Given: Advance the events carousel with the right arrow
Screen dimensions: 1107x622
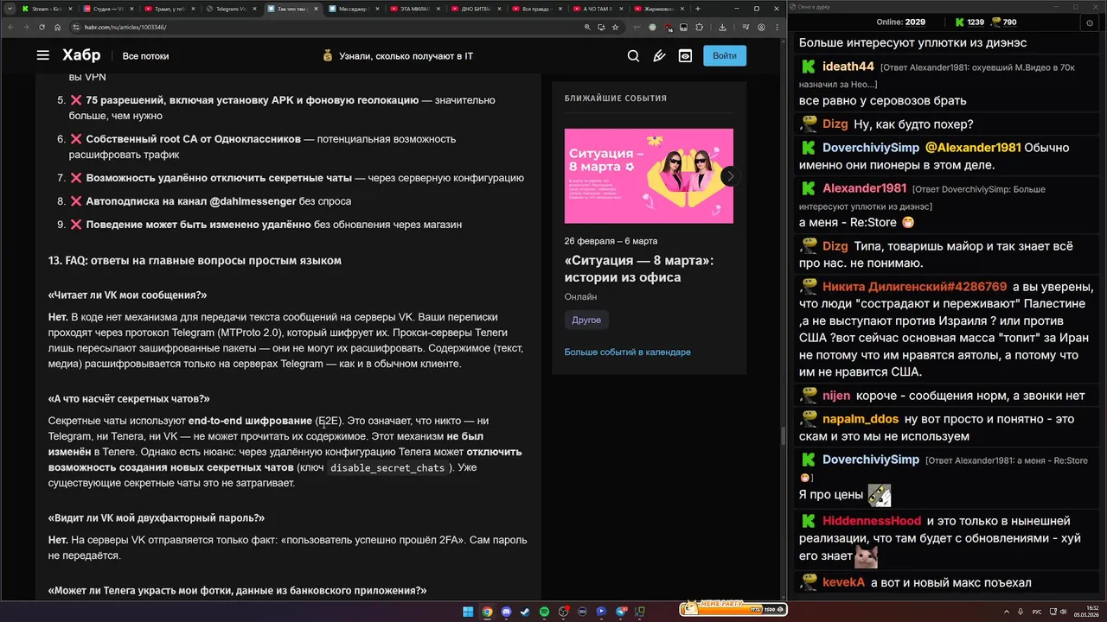Looking at the screenshot, I should pos(730,175).
